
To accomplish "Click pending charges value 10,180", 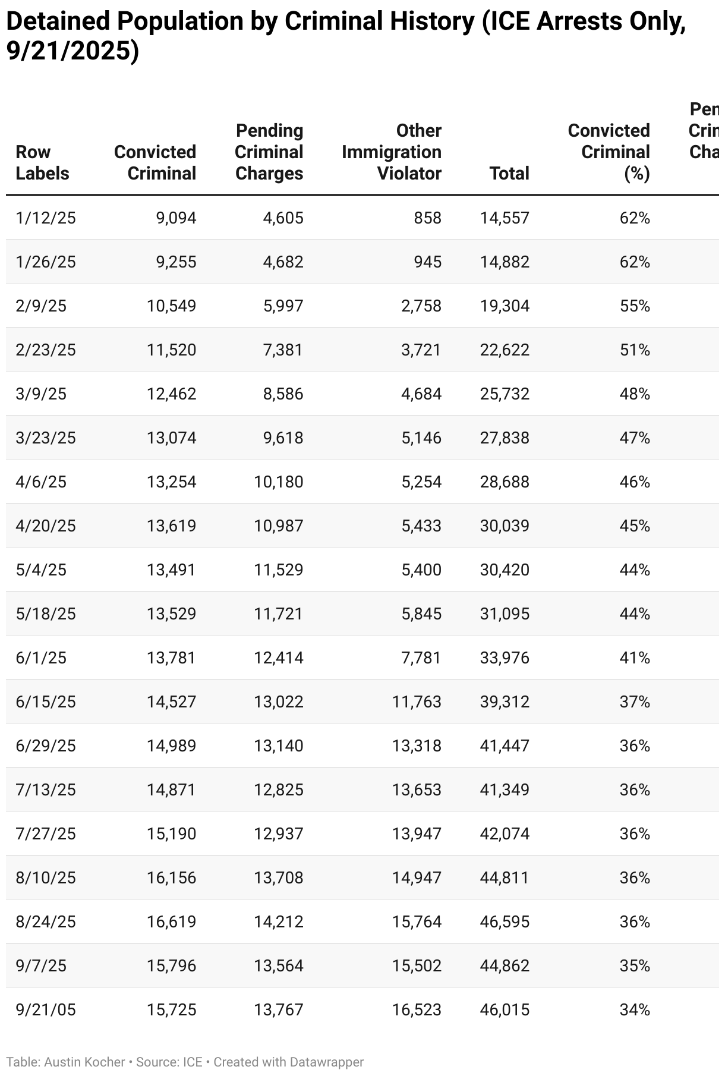I will [x=279, y=482].
